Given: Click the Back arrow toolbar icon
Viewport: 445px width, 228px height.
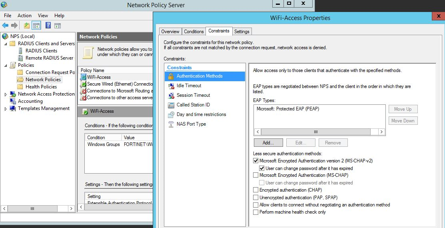Looking at the screenshot, I should point(5,26).
